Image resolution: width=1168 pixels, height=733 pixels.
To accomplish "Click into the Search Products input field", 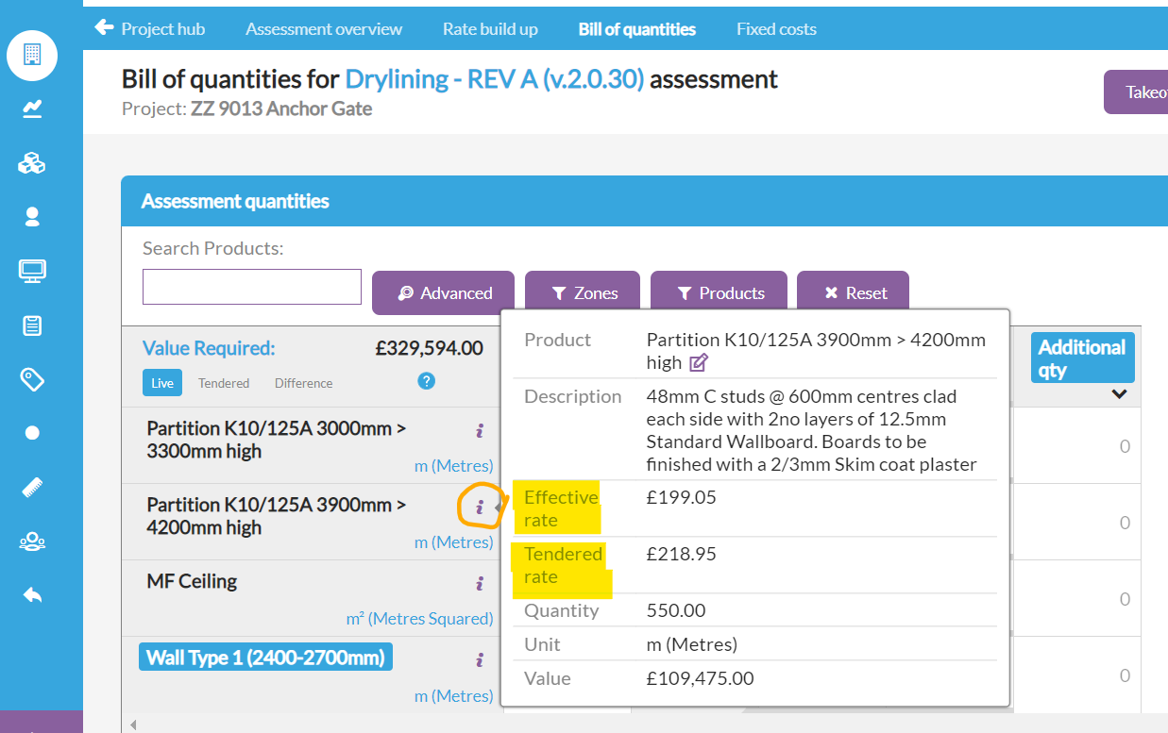I will [x=252, y=287].
